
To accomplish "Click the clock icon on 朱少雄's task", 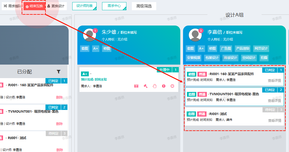I will point(172,86).
